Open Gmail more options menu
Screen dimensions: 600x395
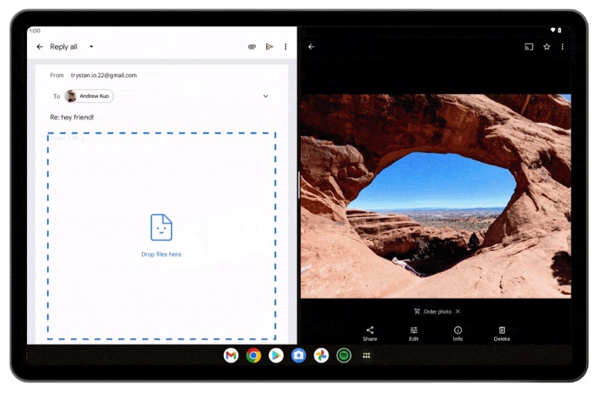pos(285,47)
